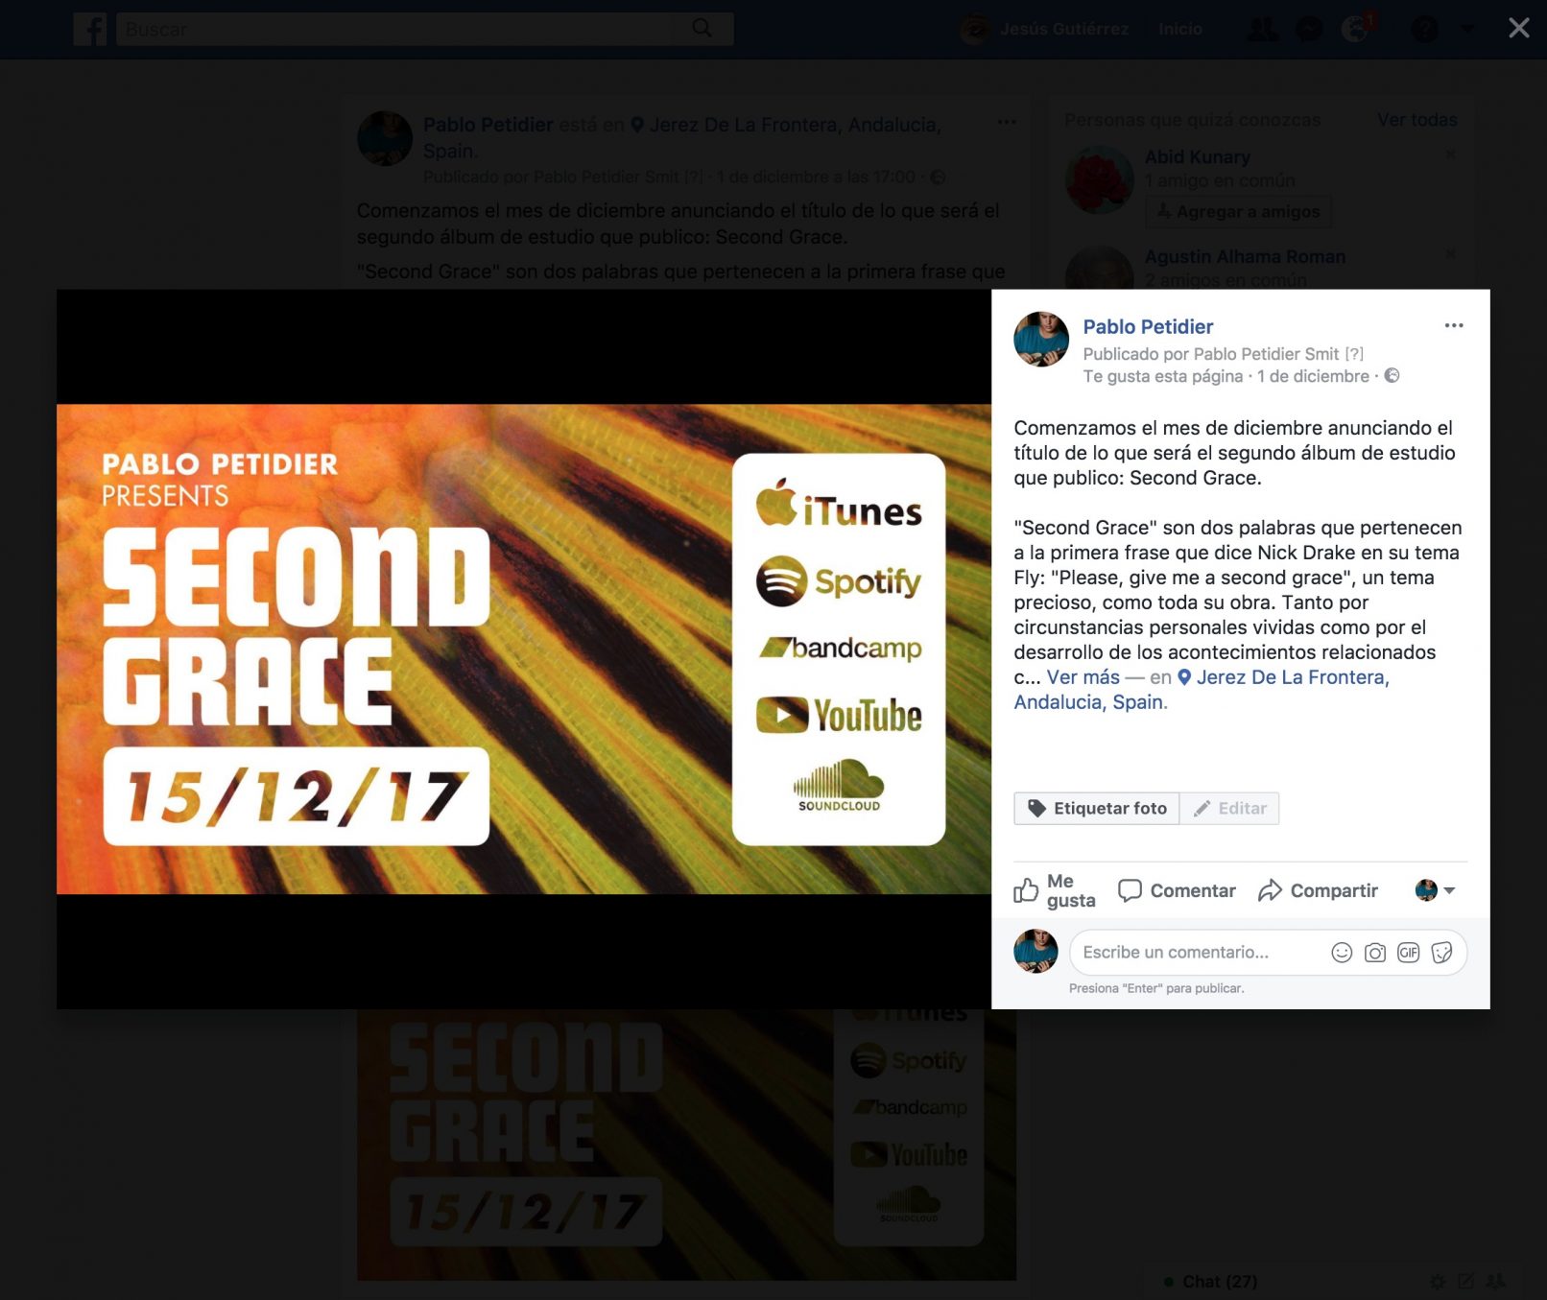Click the Compartir share arrow
Screen dimensions: 1547x1300
1318,890
